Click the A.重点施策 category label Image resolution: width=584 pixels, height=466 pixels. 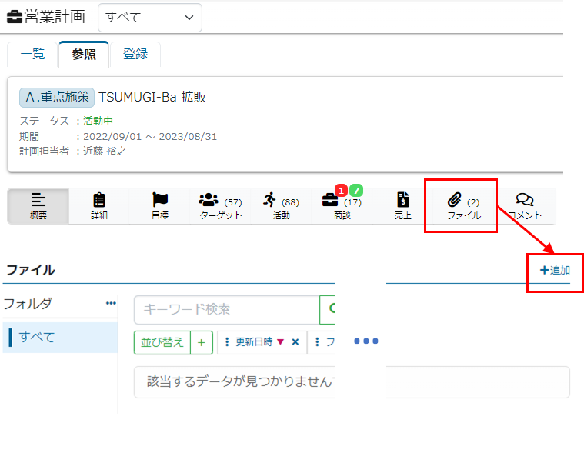(x=57, y=97)
